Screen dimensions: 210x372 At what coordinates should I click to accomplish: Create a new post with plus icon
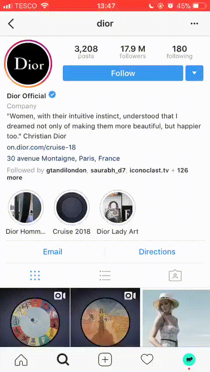105,360
